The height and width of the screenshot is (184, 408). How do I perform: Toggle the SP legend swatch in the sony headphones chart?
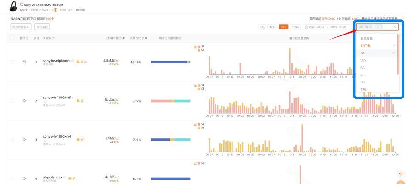(199, 46)
